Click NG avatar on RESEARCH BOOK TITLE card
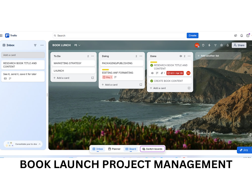The image size is (252, 189). tap(188, 73)
